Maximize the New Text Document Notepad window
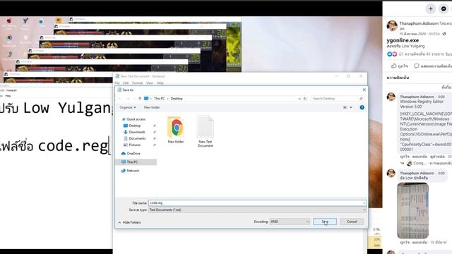 (x=348, y=76)
